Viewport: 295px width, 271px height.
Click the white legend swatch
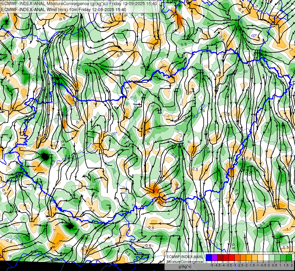click(266, 257)
